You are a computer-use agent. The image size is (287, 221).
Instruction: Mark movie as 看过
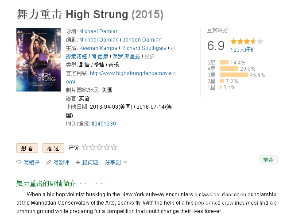[x=53, y=148]
